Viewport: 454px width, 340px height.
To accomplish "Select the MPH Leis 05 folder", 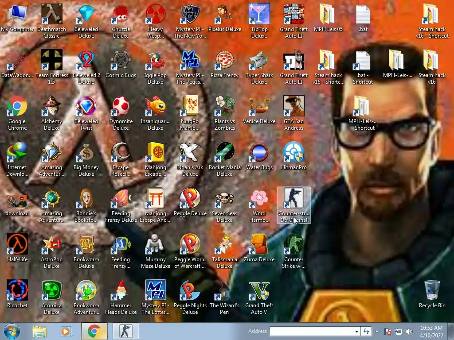I will pos(329,18).
